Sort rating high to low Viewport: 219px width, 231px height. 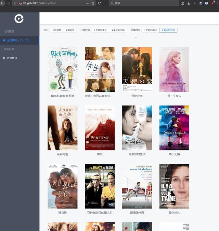70,30
